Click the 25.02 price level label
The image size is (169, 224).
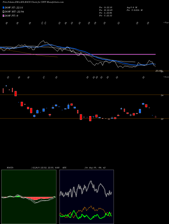click(159, 71)
